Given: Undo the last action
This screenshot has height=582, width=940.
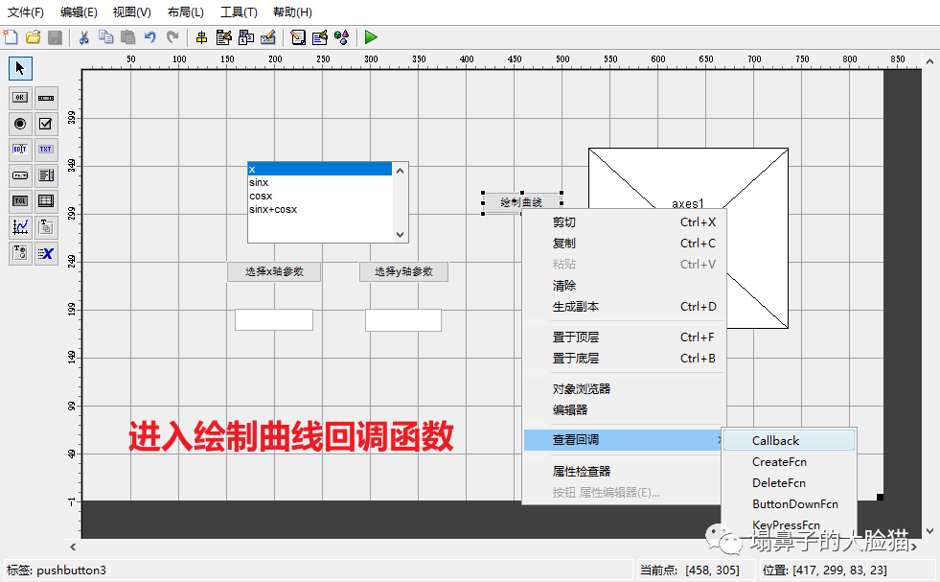Looking at the screenshot, I should point(149,37).
